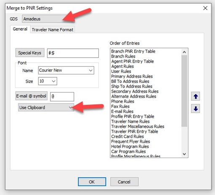Focus the Special Keys input field

point(73,53)
